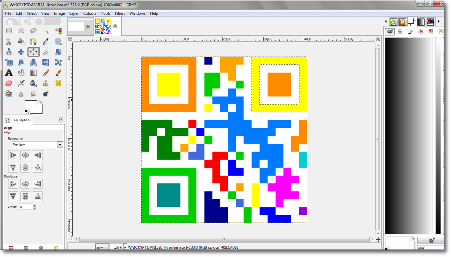
Task: Switch to the Palettes tab in right dock
Action: tap(430, 22)
